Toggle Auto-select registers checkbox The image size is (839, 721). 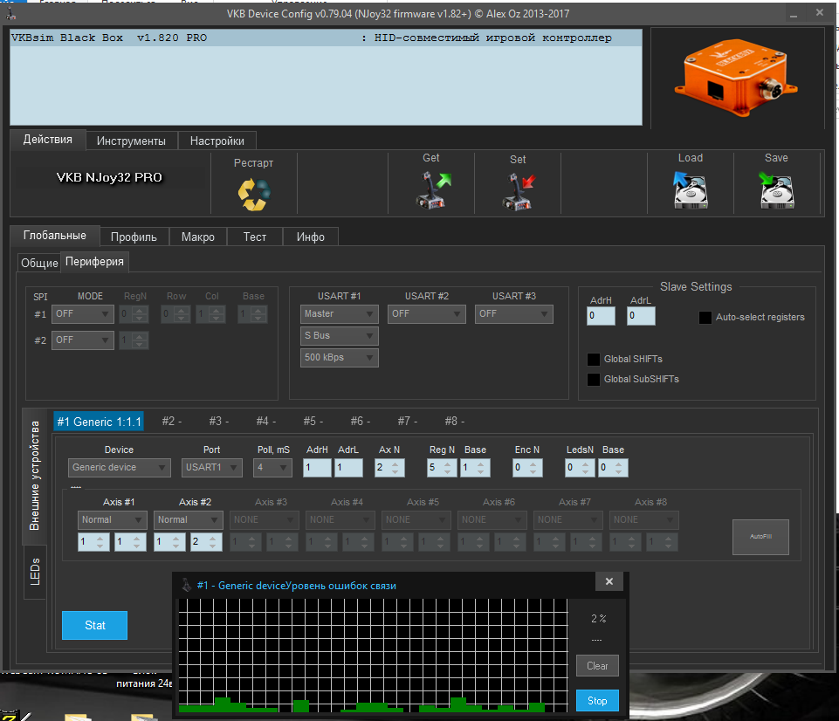coord(705,317)
